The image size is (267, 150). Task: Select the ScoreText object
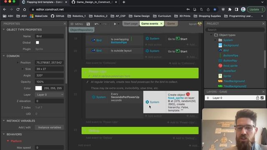click(x=229, y=71)
